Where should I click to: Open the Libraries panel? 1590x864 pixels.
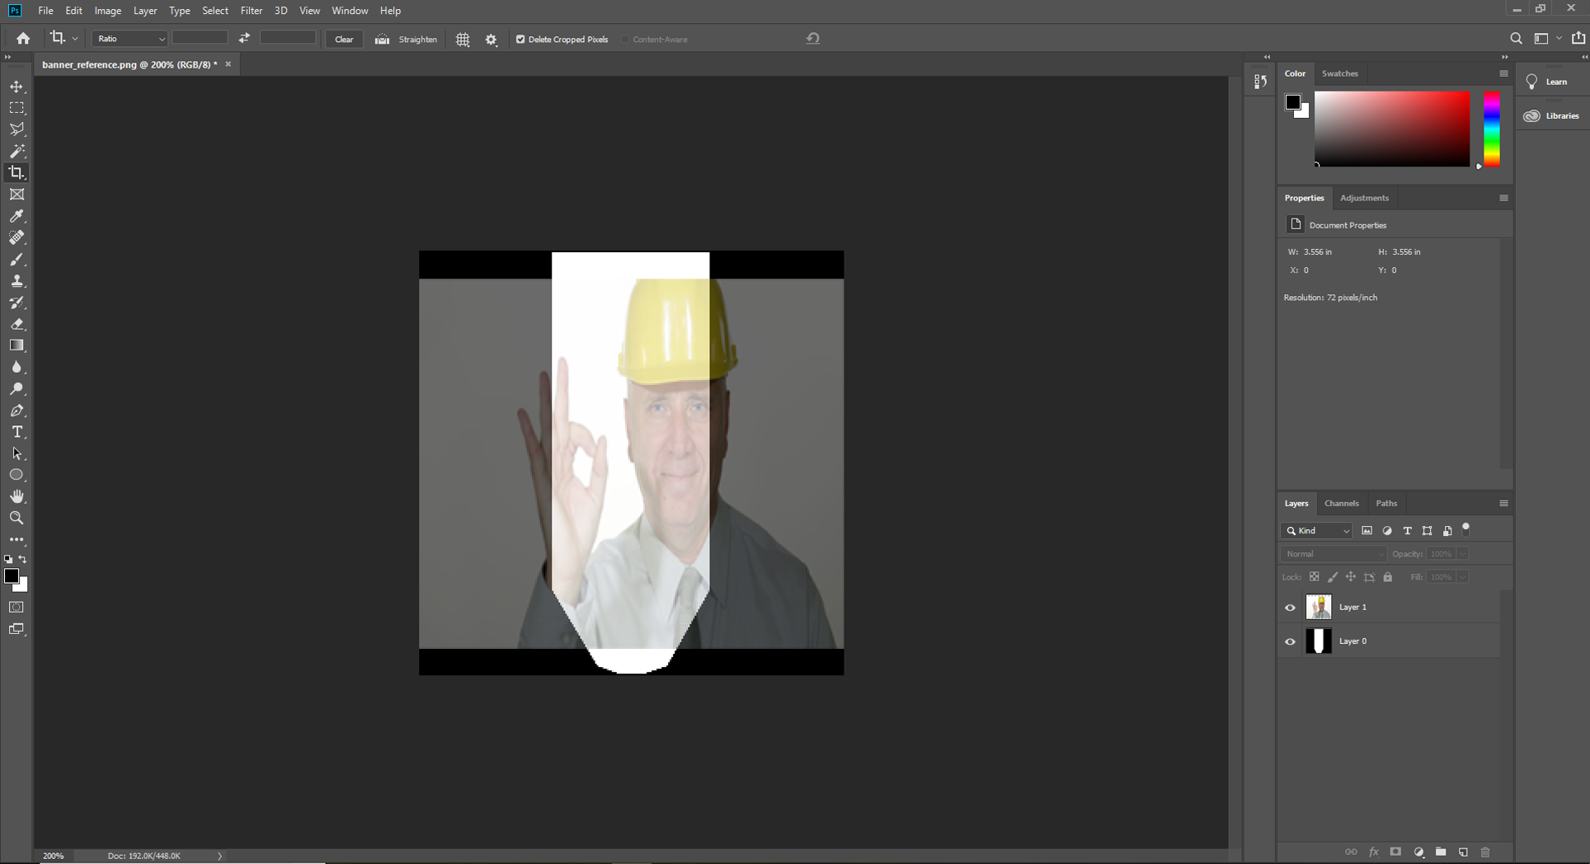1551,115
